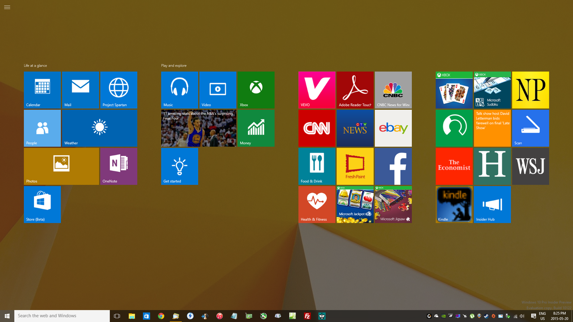Open the Weather tile
This screenshot has height=322, width=573.
click(100, 128)
